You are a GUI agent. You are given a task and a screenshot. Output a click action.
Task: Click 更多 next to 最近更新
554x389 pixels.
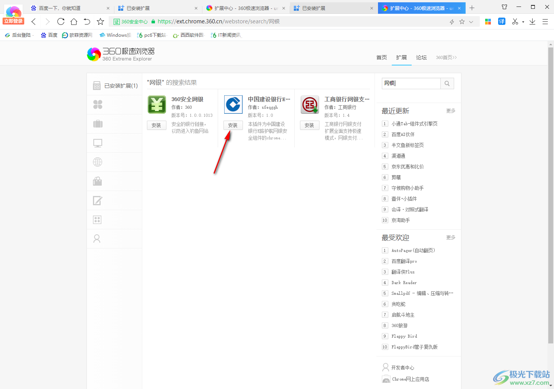pyautogui.click(x=451, y=111)
